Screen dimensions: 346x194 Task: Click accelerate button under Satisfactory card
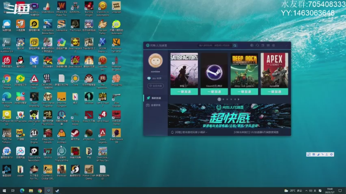coord(184,92)
